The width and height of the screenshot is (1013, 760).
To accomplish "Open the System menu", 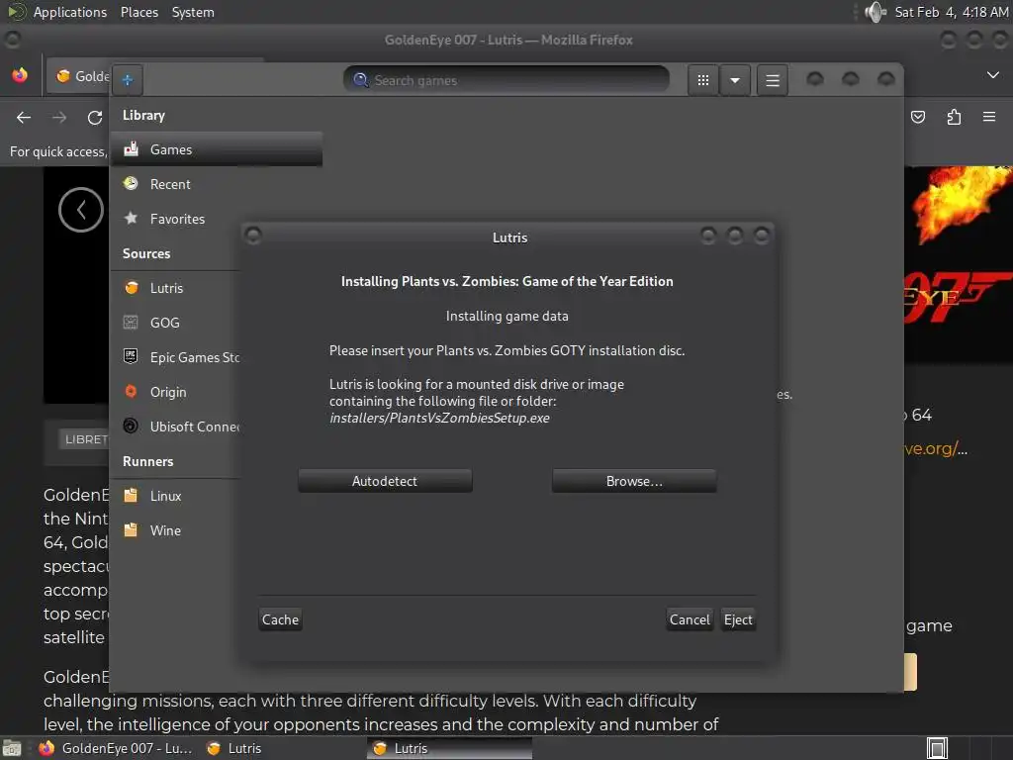I will [x=193, y=12].
